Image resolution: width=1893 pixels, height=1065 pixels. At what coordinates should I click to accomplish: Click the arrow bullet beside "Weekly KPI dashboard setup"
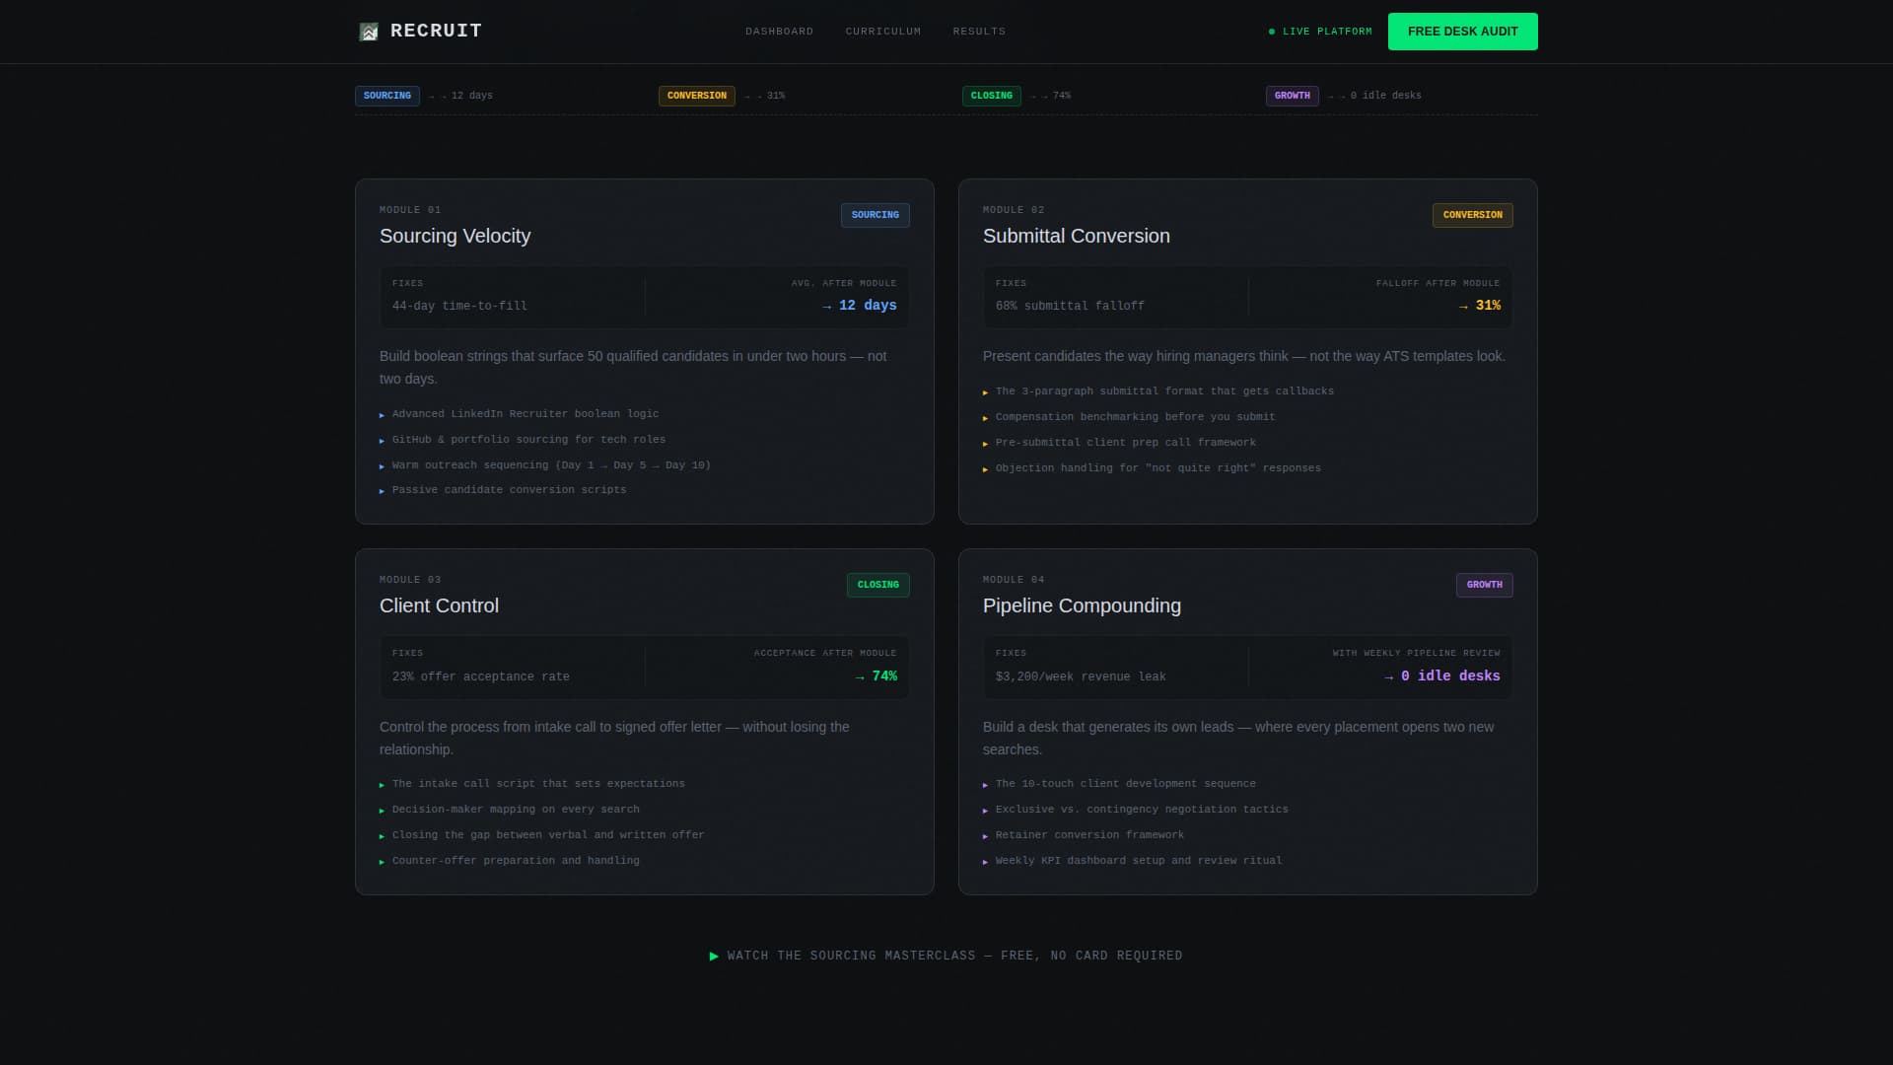point(985,861)
